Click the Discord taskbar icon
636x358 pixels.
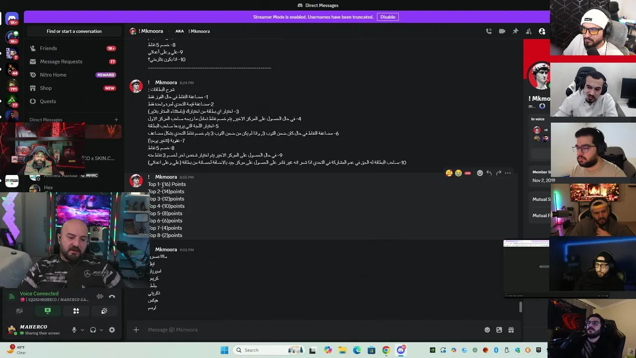[401, 350]
